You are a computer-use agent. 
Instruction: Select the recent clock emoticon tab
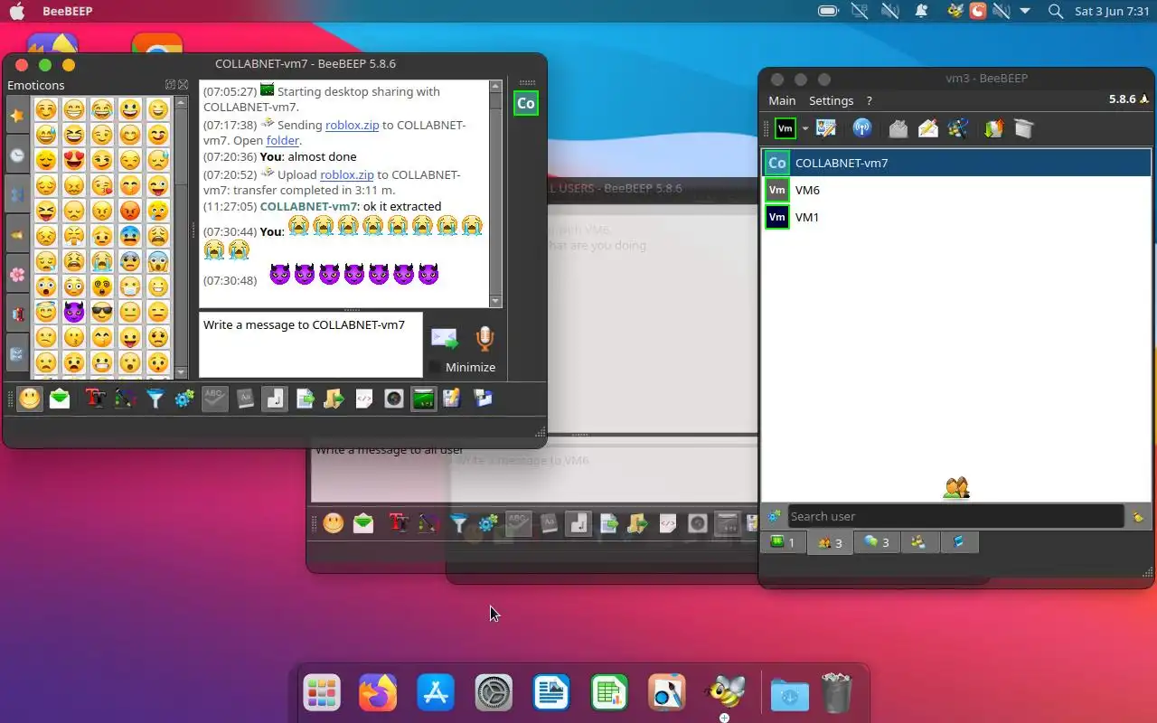coord(17,155)
